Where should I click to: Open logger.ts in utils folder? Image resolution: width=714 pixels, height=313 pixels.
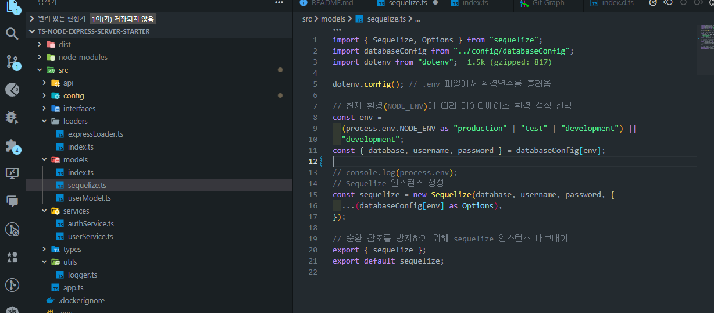pyautogui.click(x=83, y=275)
